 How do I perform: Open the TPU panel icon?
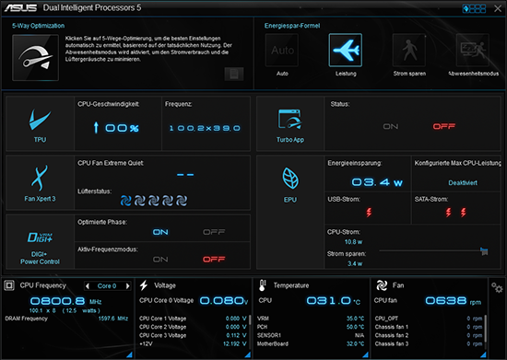click(x=40, y=120)
